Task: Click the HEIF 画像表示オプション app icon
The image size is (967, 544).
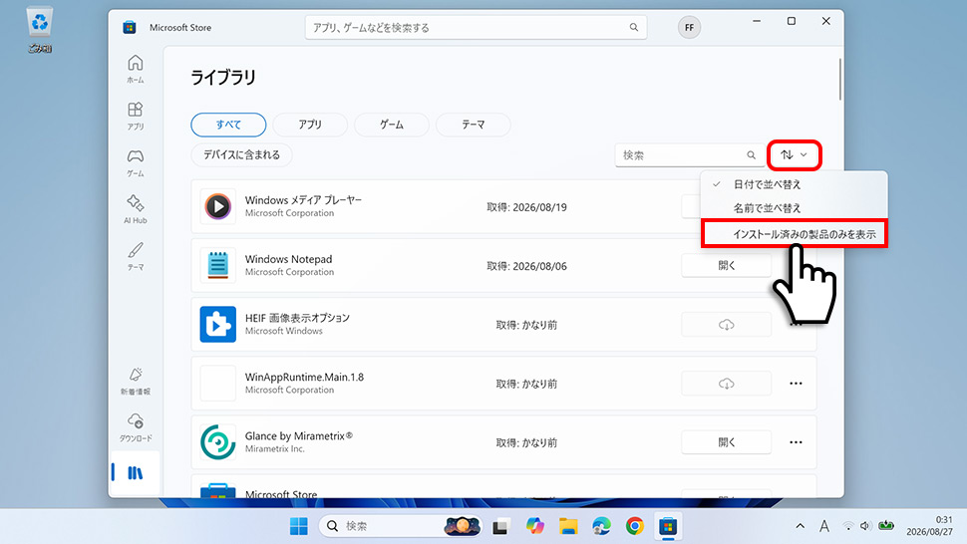Action: tap(217, 324)
